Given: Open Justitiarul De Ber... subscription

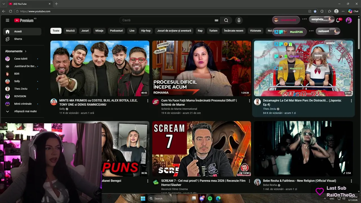Looking at the screenshot, I should (x=22, y=66).
